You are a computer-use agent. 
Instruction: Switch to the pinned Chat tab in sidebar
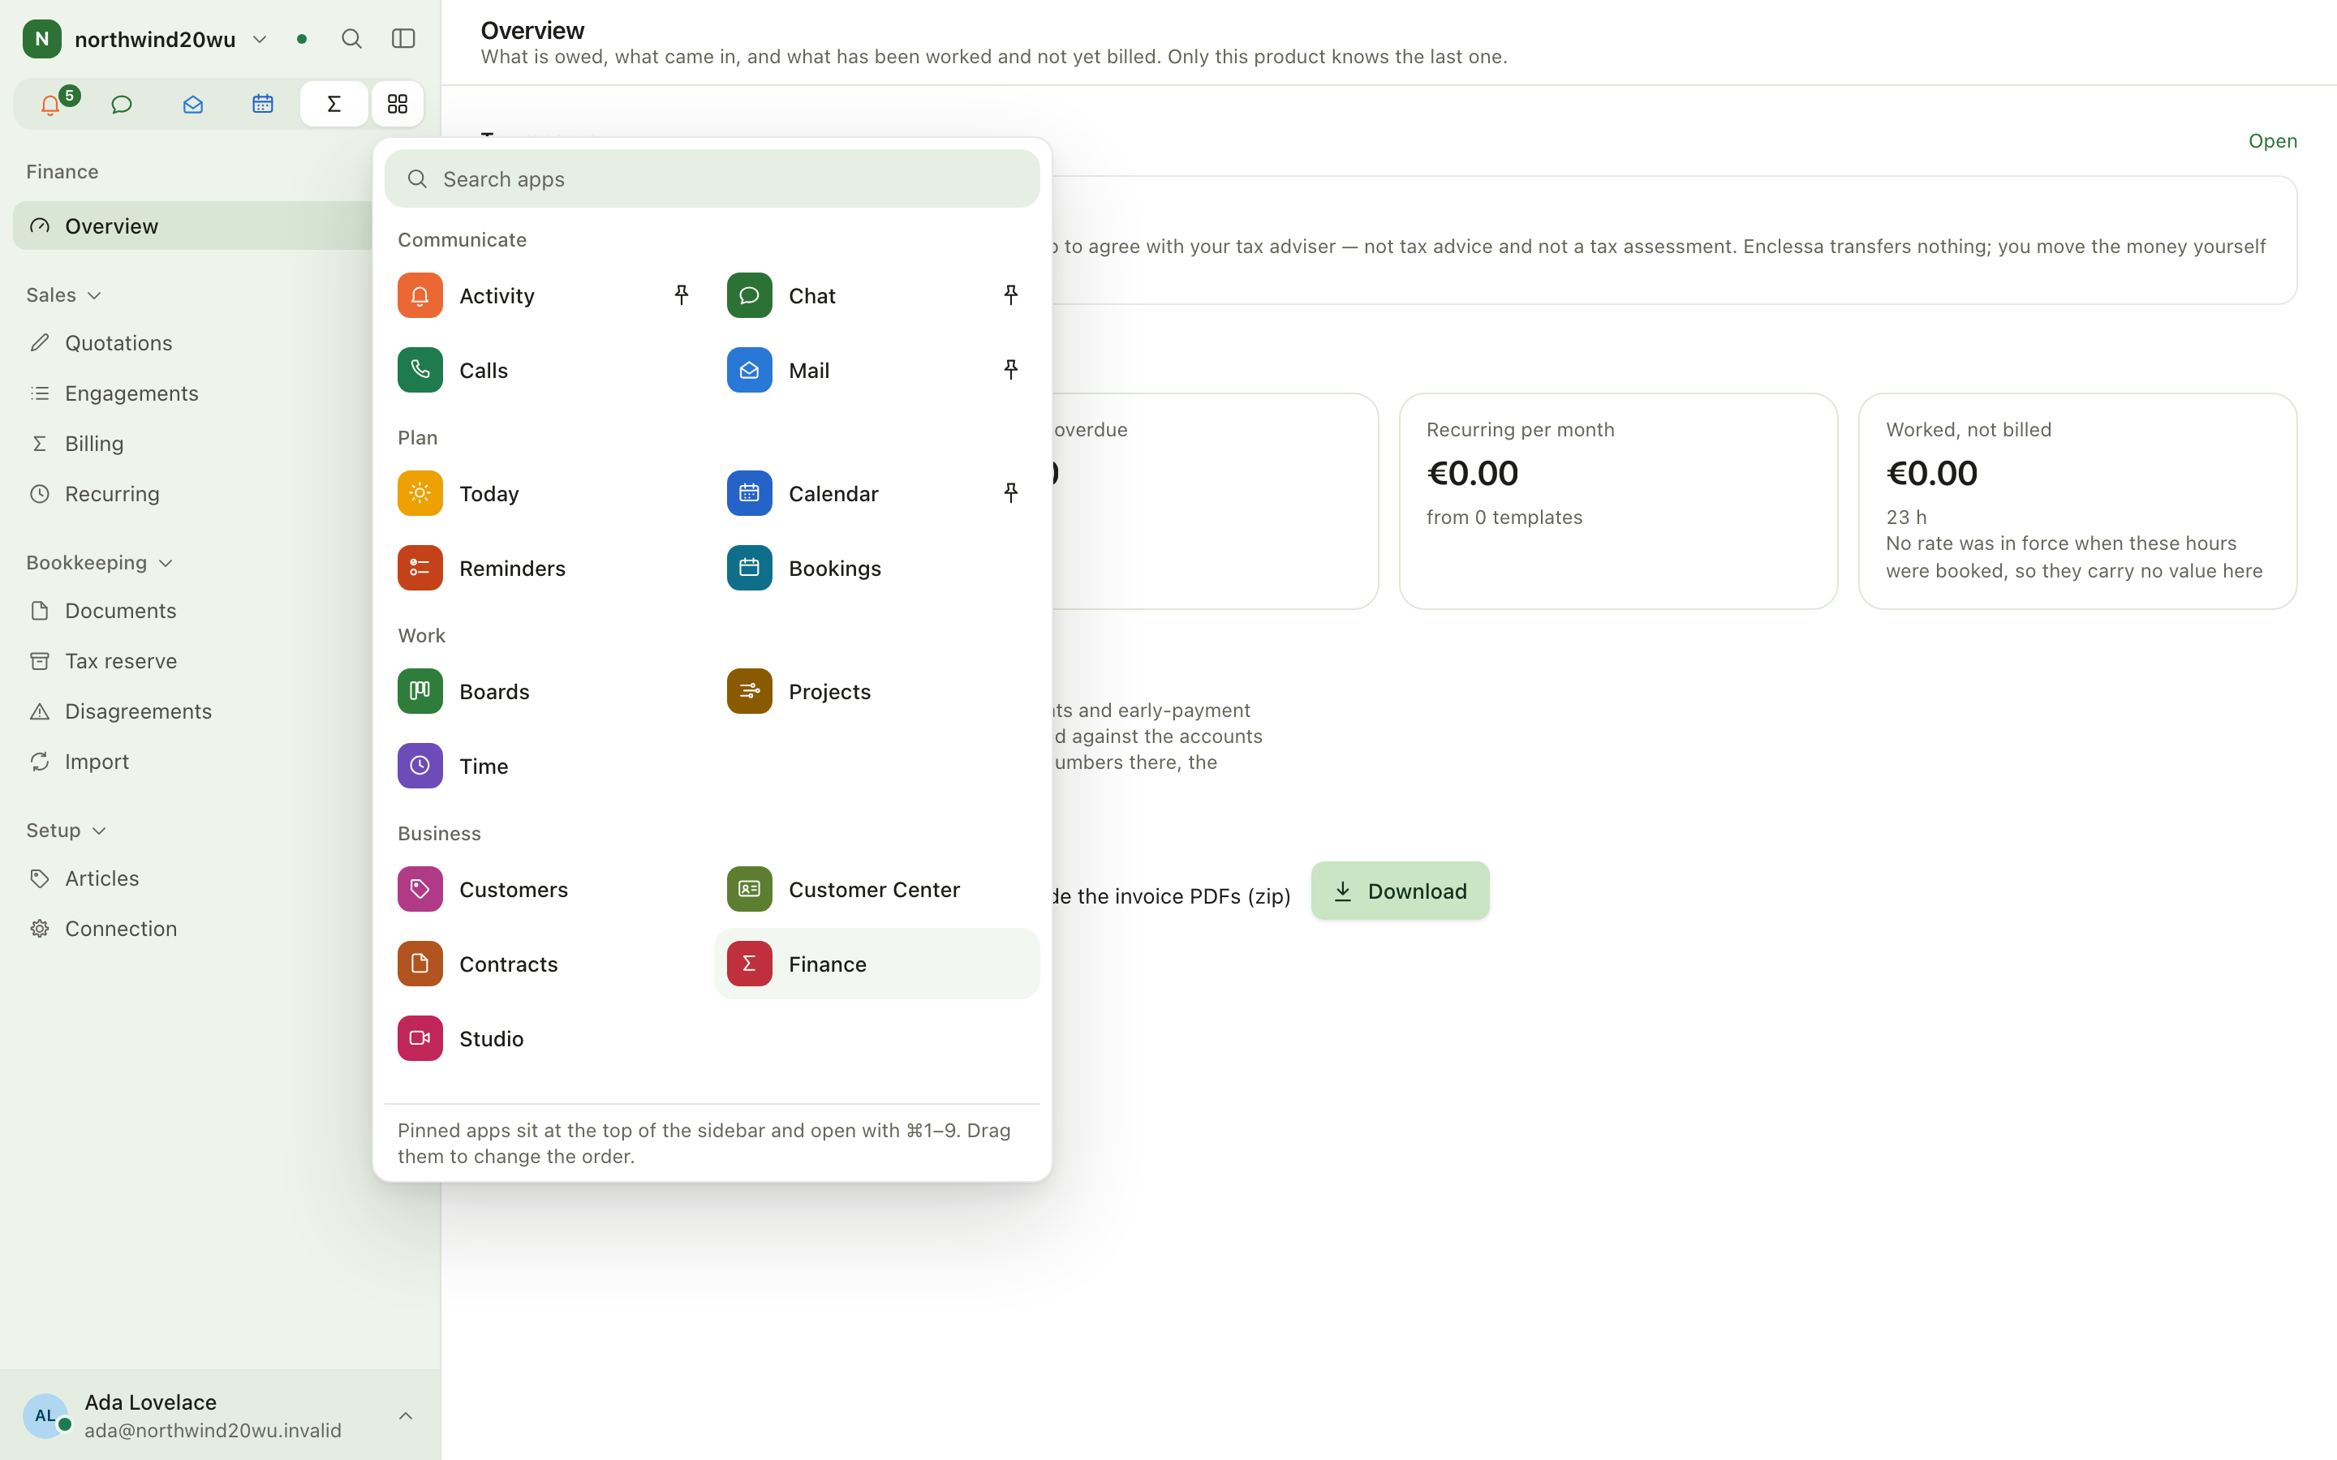[122, 105]
